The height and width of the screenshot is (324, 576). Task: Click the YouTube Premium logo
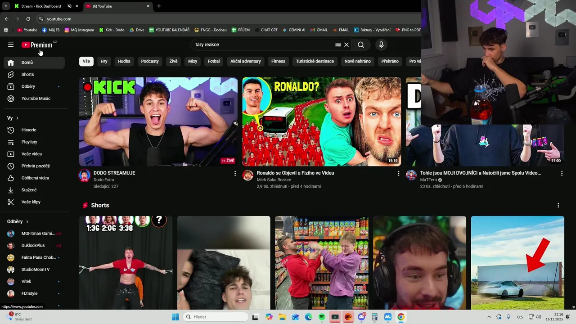37,45
